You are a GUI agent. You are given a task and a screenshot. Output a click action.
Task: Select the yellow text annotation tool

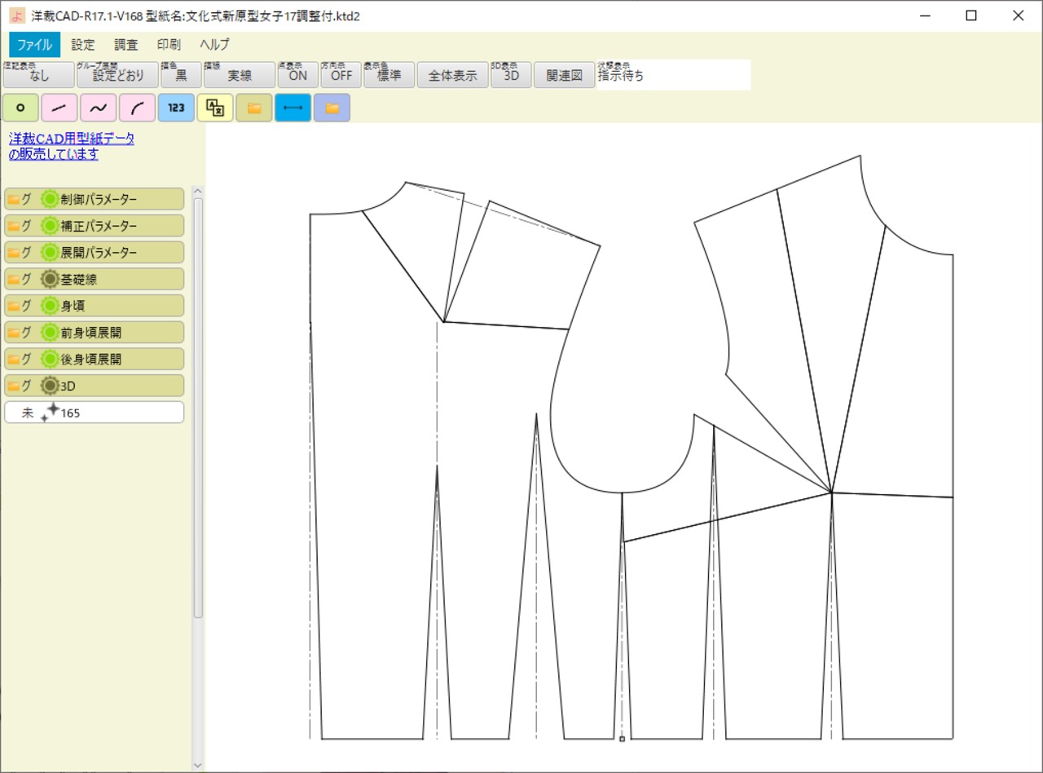pyautogui.click(x=215, y=108)
